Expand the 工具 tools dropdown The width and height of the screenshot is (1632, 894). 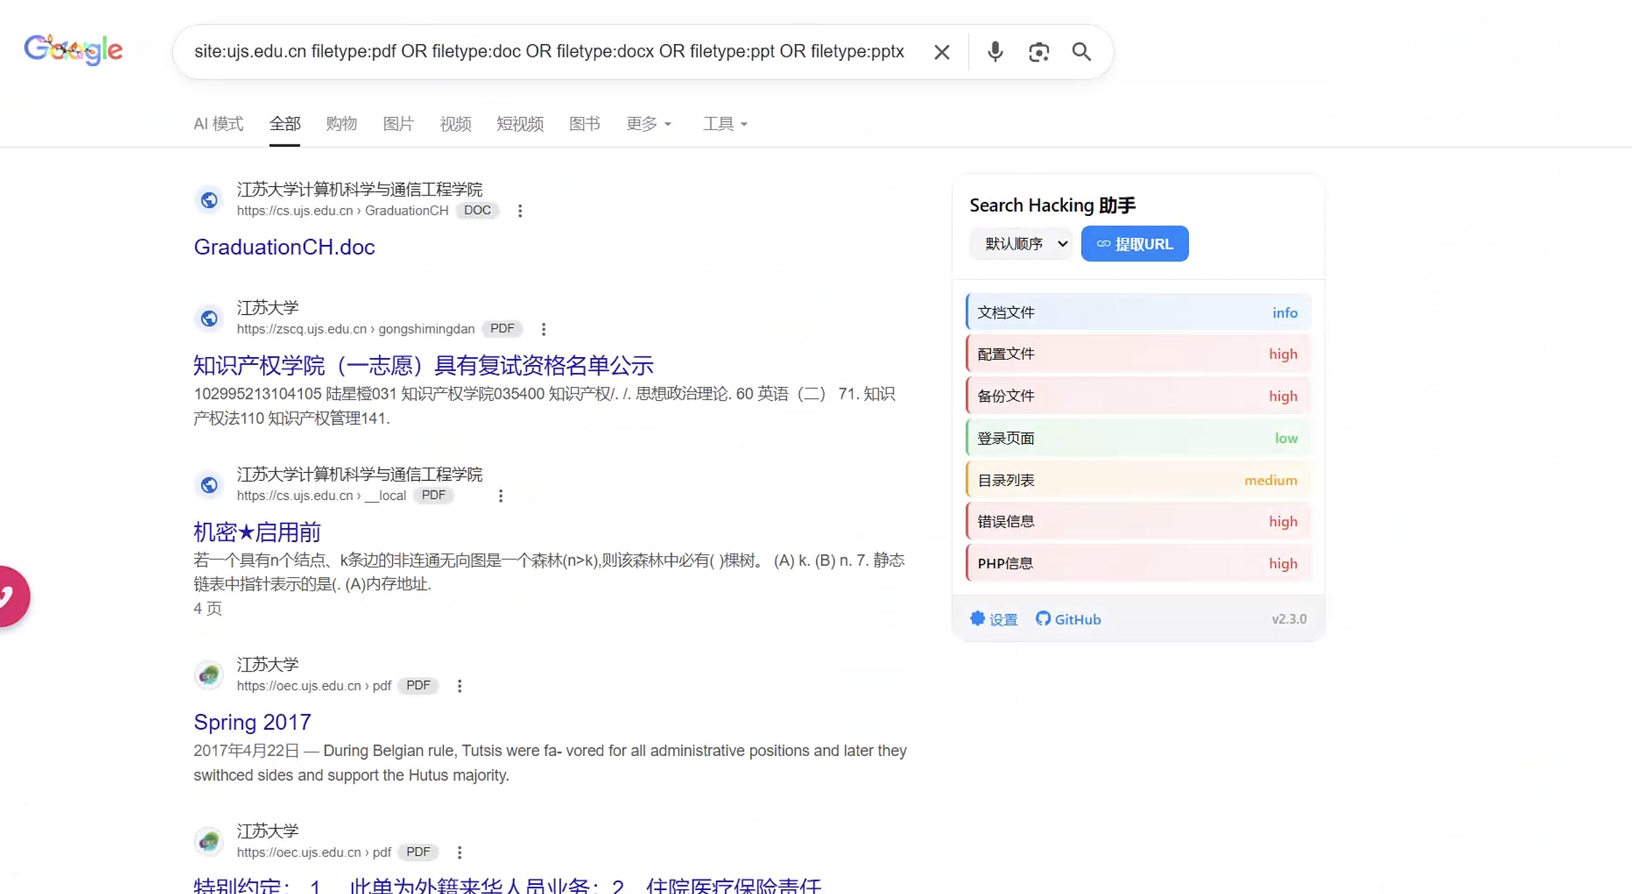point(724,123)
